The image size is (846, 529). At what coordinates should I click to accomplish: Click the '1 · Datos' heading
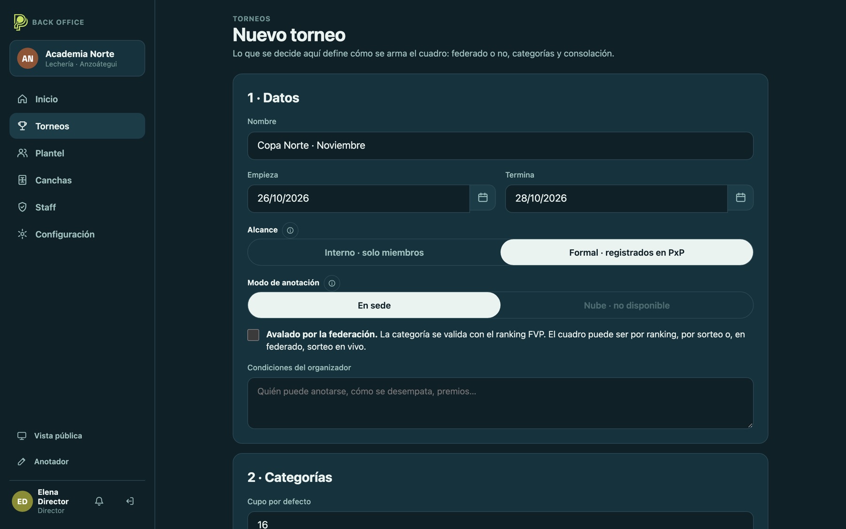pos(273,98)
